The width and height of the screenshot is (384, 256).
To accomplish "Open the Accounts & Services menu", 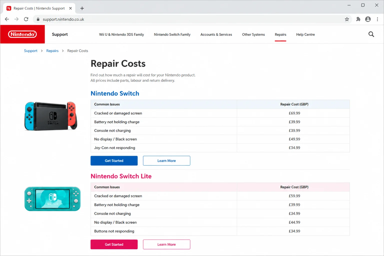I will [x=216, y=34].
